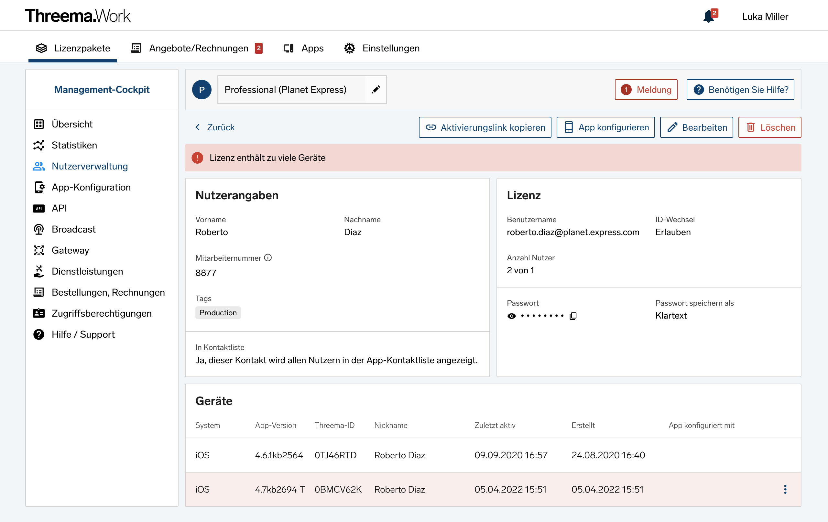
Task: Copy the password with copy icon
Action: (573, 316)
